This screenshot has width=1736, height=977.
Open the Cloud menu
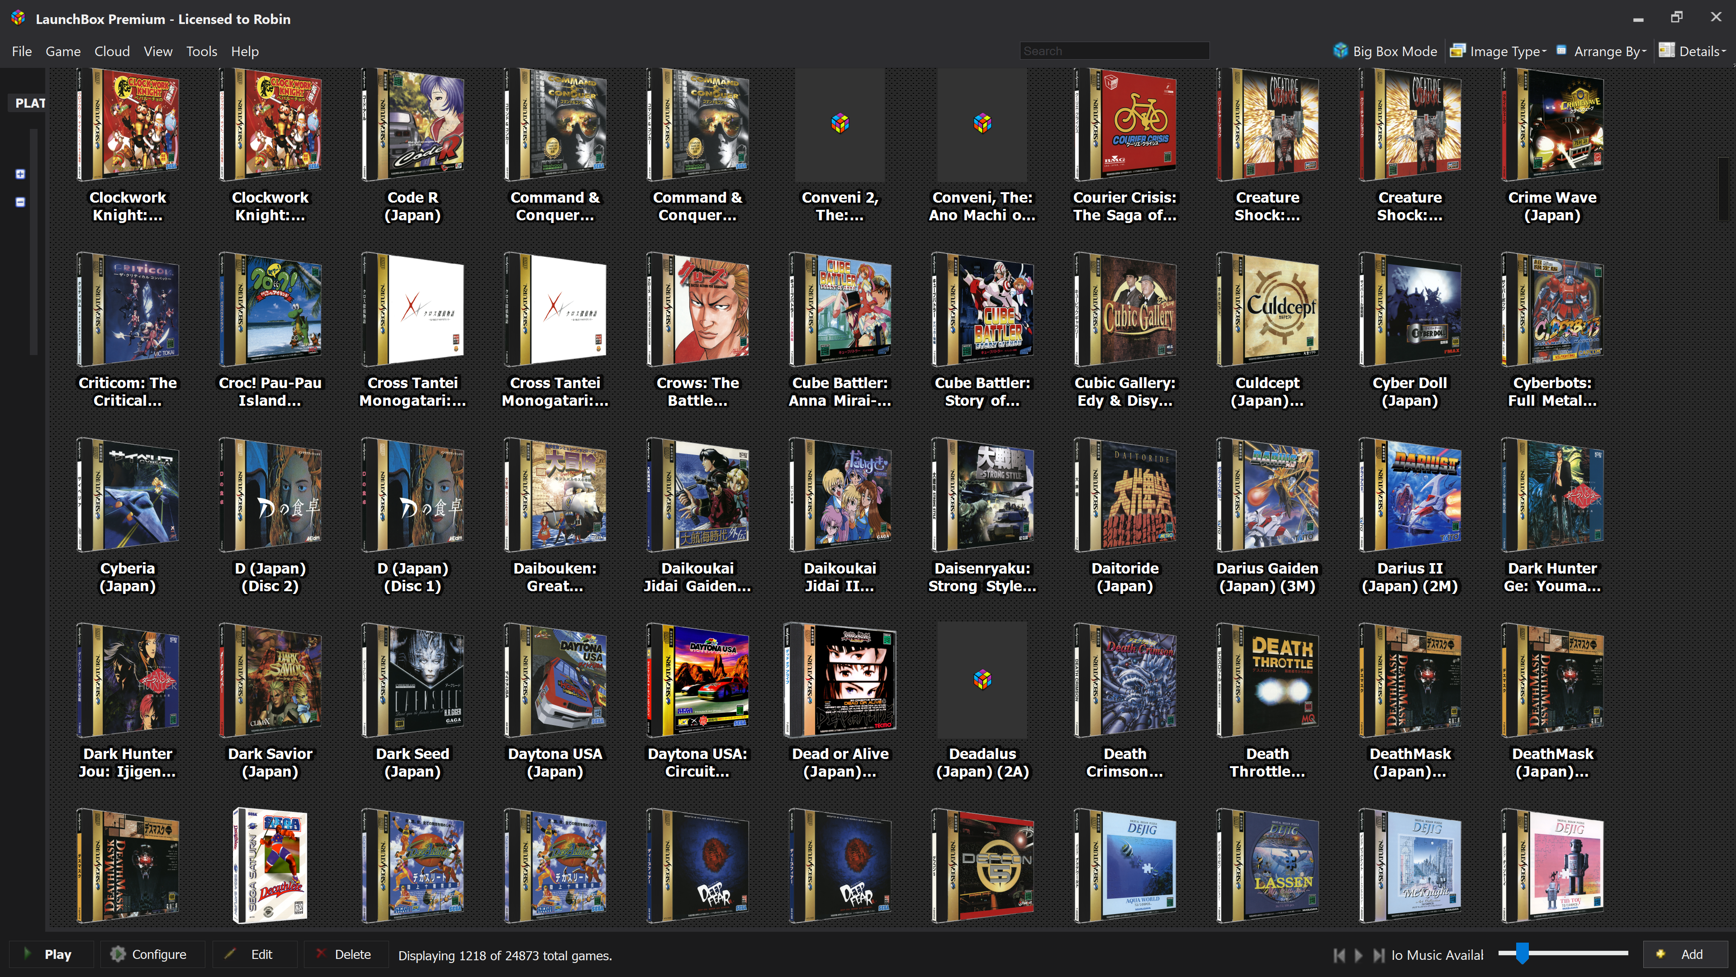pos(112,51)
